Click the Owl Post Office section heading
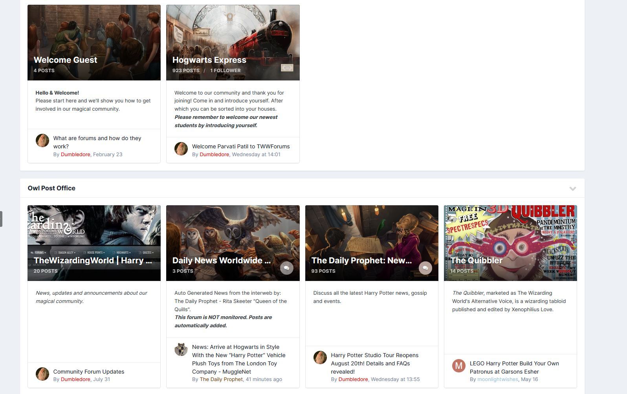This screenshot has width=627, height=394. tap(51, 188)
